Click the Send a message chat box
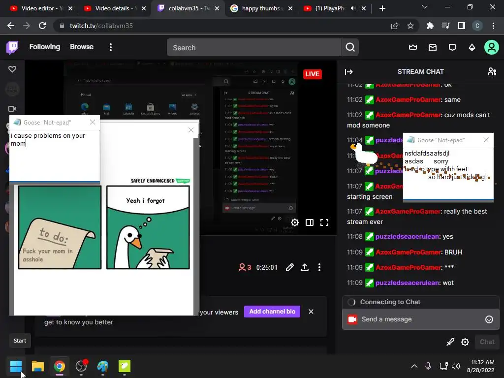This screenshot has width=504, height=378. pyautogui.click(x=421, y=319)
